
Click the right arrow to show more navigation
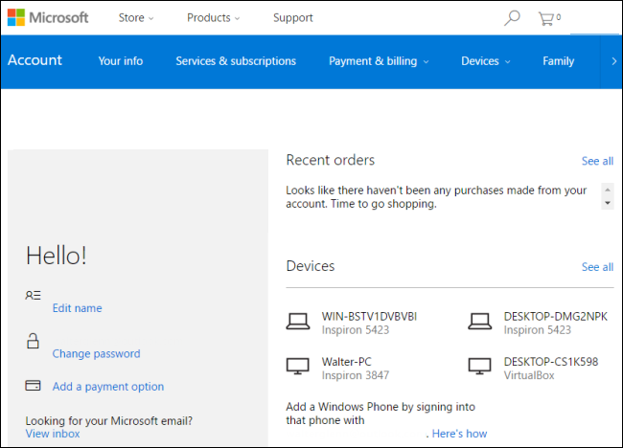coord(613,61)
